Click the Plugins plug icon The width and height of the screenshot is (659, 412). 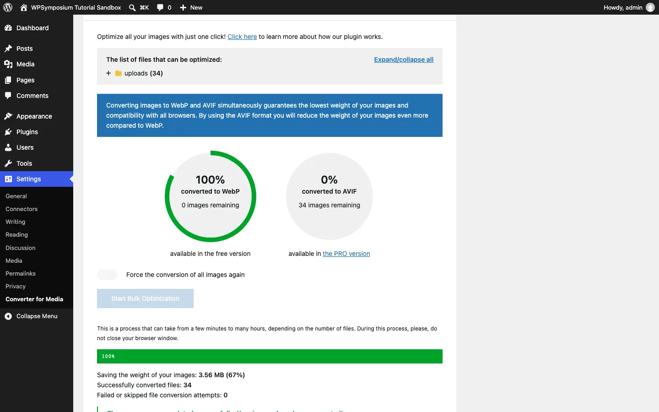[x=8, y=132]
